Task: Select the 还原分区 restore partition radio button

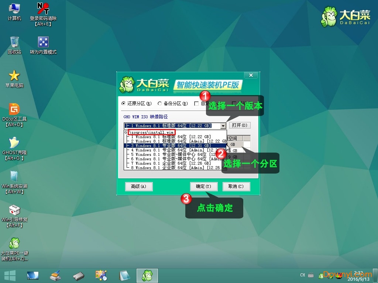Action: click(123, 104)
